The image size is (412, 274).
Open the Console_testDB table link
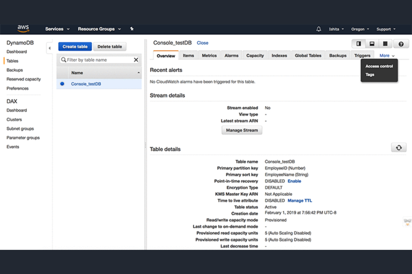(x=86, y=84)
